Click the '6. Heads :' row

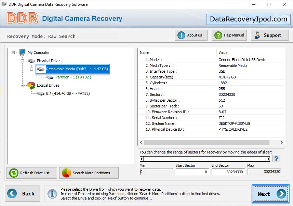211,89
